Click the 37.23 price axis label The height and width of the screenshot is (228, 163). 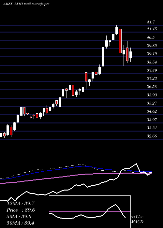pos(152,78)
